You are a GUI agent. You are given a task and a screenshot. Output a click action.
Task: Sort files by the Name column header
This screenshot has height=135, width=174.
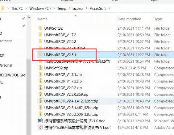tap(43, 19)
